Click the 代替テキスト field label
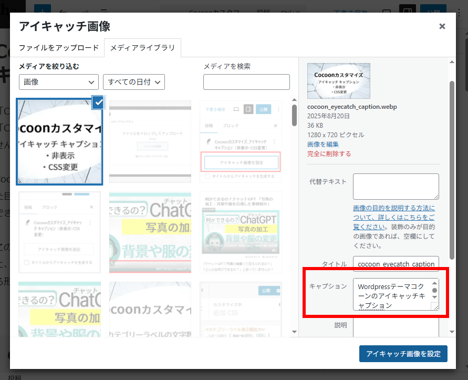This screenshot has height=380, width=468. [x=328, y=182]
